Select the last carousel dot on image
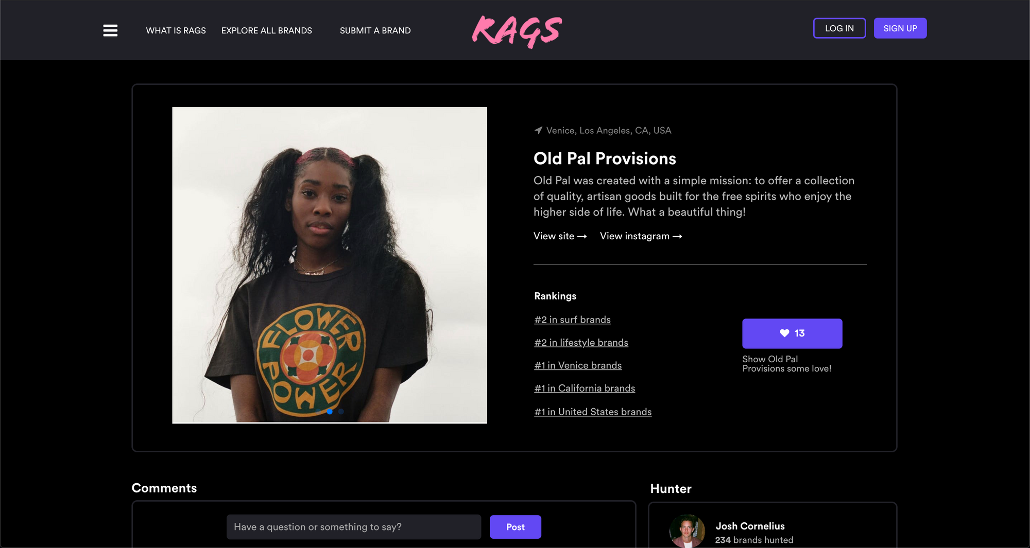This screenshot has width=1030, height=548. point(341,411)
